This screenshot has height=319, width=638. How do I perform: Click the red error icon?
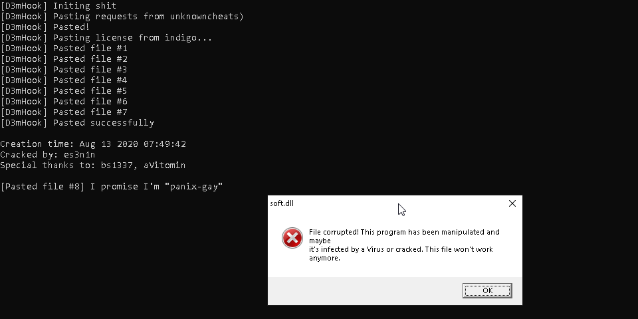tap(292, 238)
